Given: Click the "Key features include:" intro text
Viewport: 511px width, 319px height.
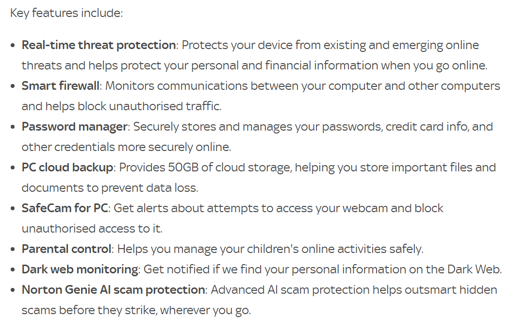Looking at the screenshot, I should [x=66, y=13].
